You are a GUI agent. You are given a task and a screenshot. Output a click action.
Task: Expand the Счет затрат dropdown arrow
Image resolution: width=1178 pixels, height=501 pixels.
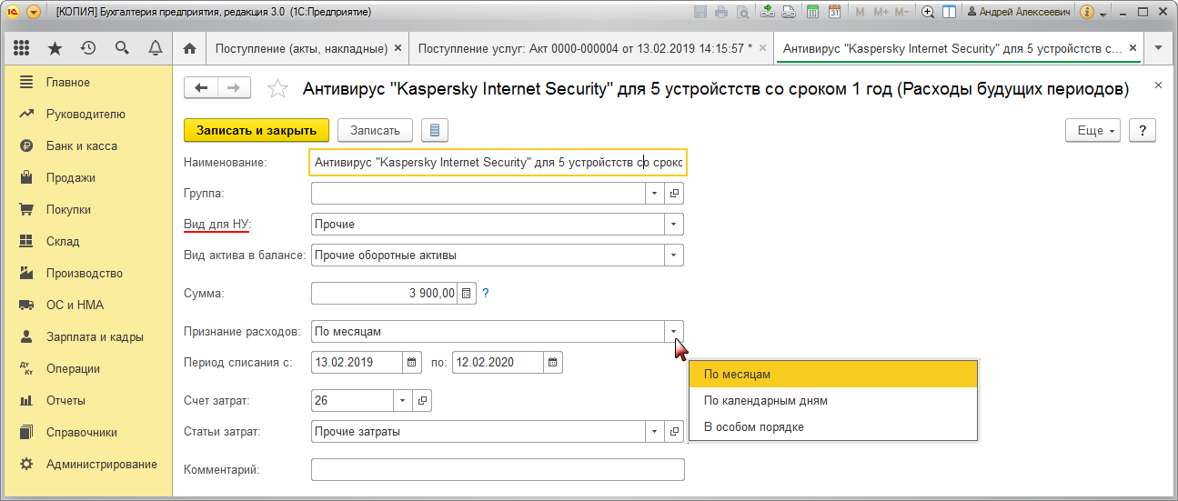click(403, 400)
